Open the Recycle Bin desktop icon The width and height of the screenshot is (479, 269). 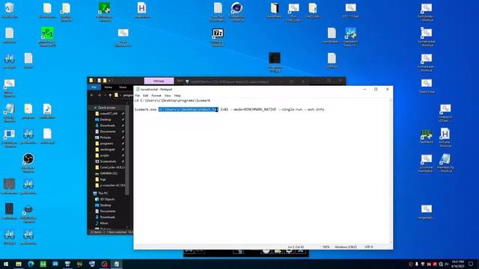pyautogui.click(x=10, y=10)
